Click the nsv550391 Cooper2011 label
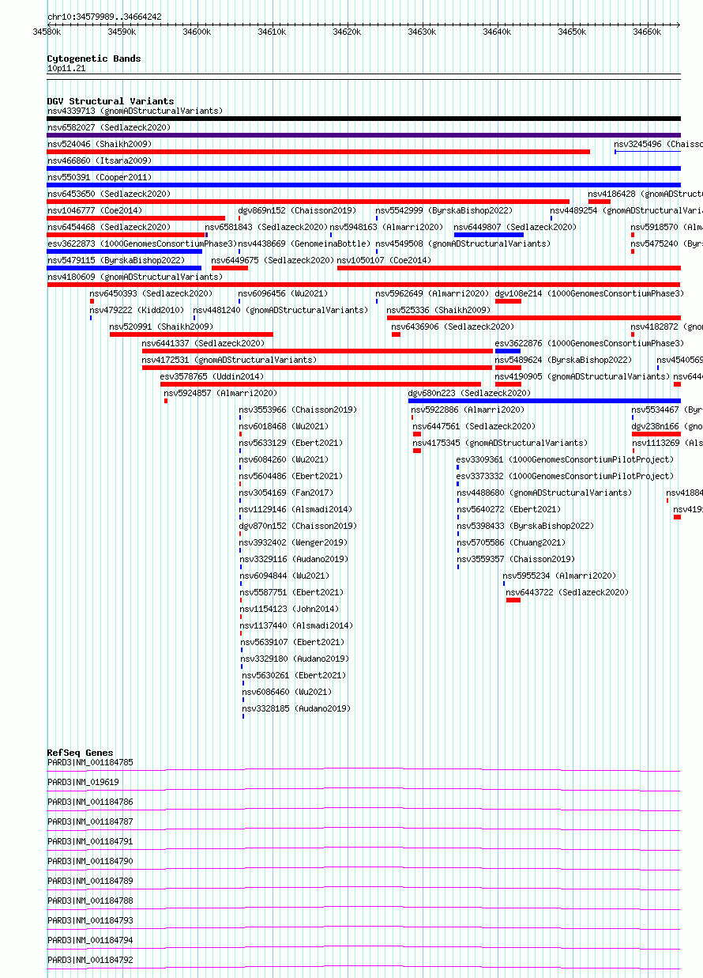The width and height of the screenshot is (703, 978). pyautogui.click(x=100, y=177)
